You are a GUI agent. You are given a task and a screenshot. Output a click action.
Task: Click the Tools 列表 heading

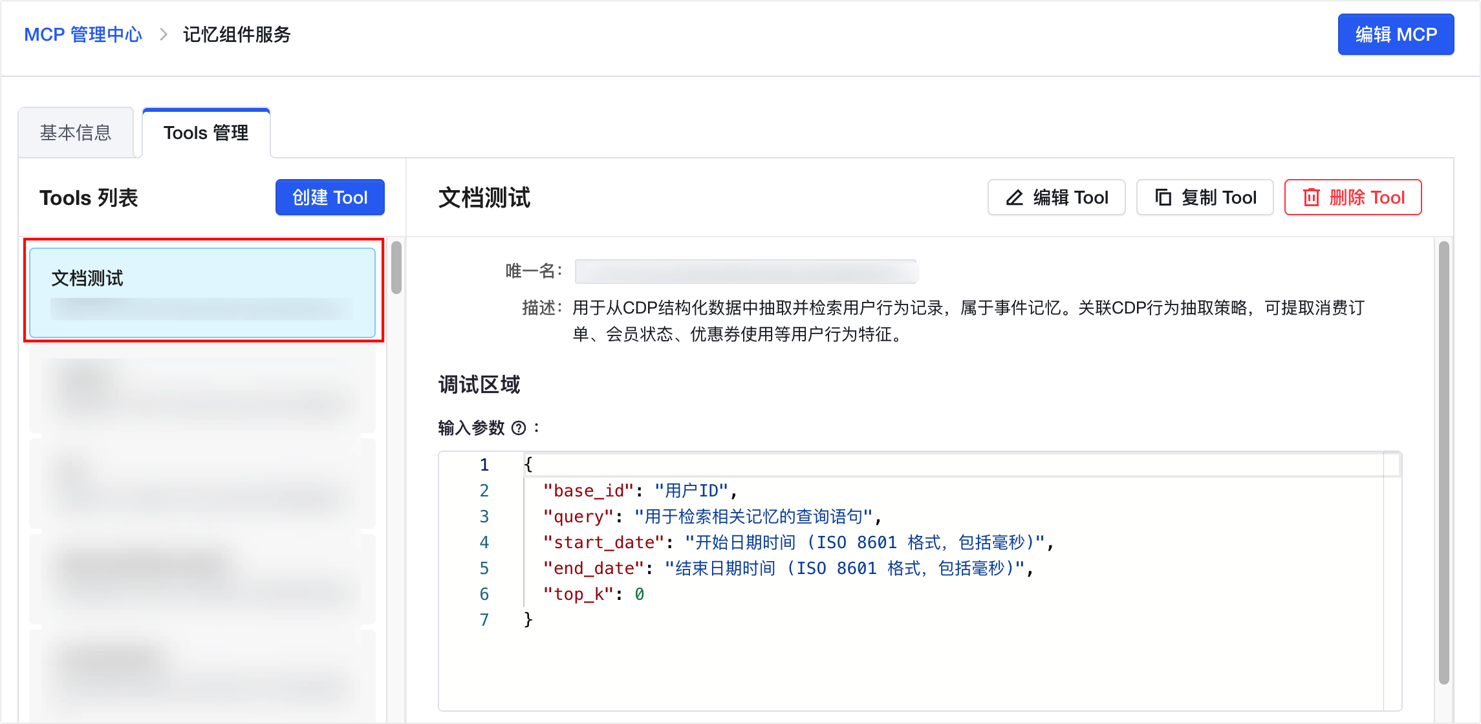point(89,198)
